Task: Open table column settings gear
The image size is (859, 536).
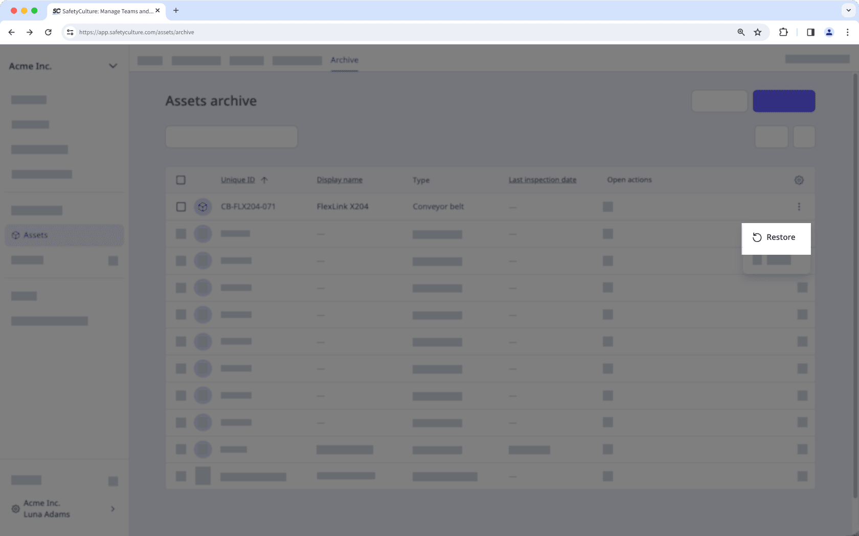Action: click(x=799, y=180)
